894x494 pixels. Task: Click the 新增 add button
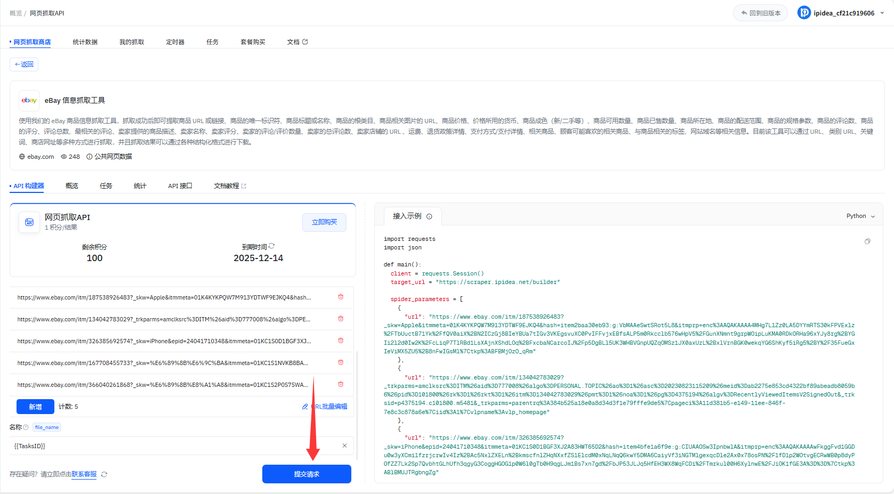click(x=35, y=407)
